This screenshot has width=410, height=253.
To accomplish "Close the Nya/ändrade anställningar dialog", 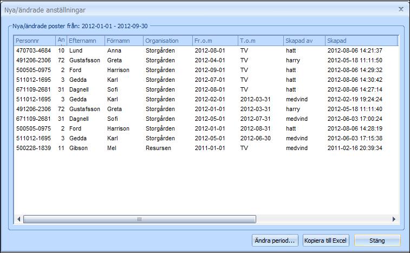I will click(x=401, y=9).
